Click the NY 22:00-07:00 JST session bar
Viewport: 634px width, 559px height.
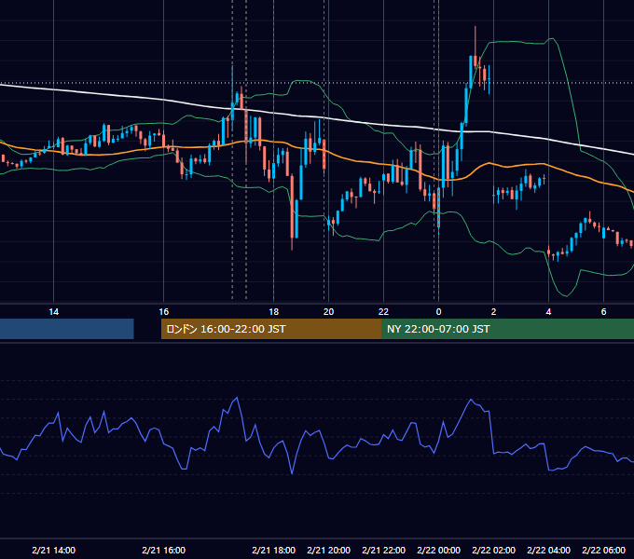(x=507, y=329)
